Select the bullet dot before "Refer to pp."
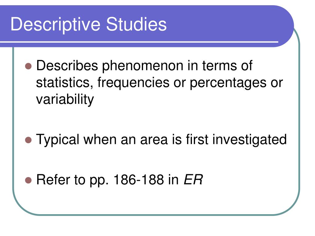The height and width of the screenshot is (236, 315). click(x=28, y=180)
